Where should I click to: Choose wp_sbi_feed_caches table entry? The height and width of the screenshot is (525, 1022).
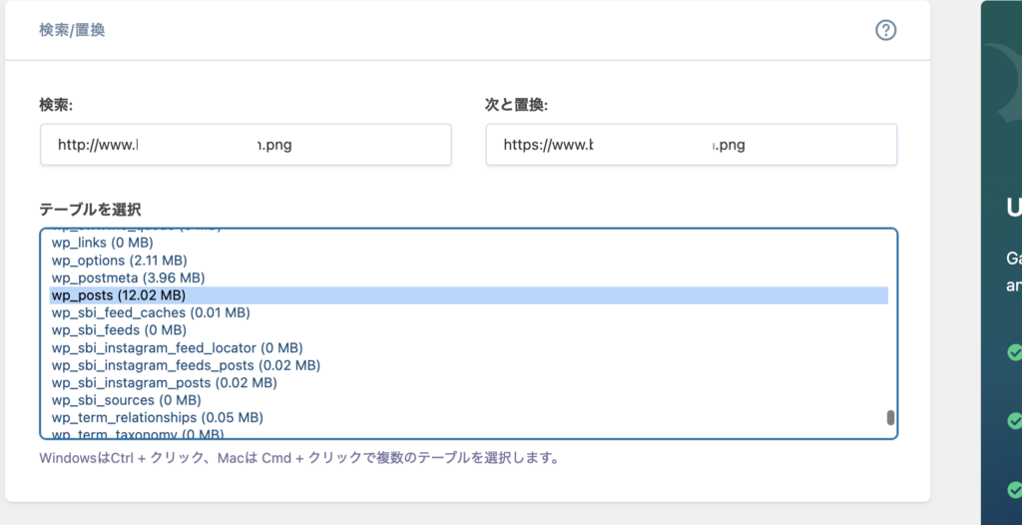pyautogui.click(x=151, y=312)
